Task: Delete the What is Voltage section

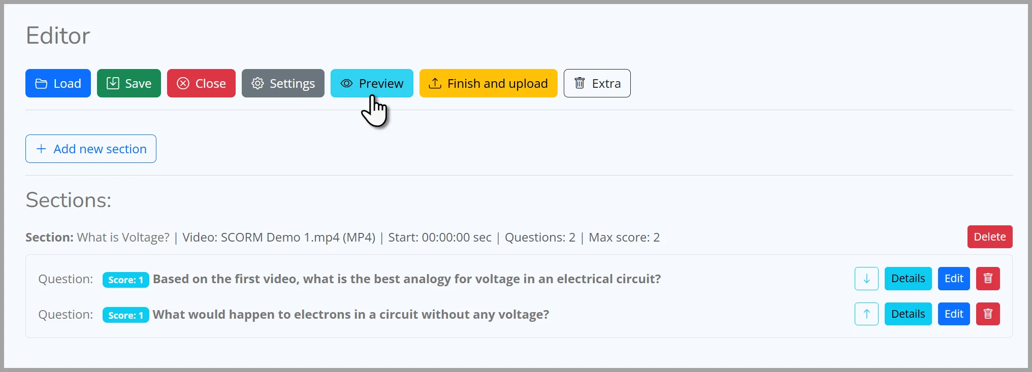Action: (x=989, y=237)
